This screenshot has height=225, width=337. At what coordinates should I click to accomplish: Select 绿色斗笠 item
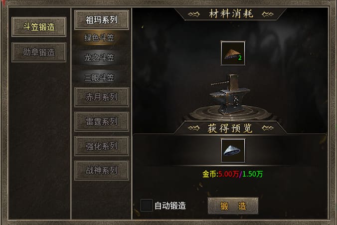(x=99, y=38)
